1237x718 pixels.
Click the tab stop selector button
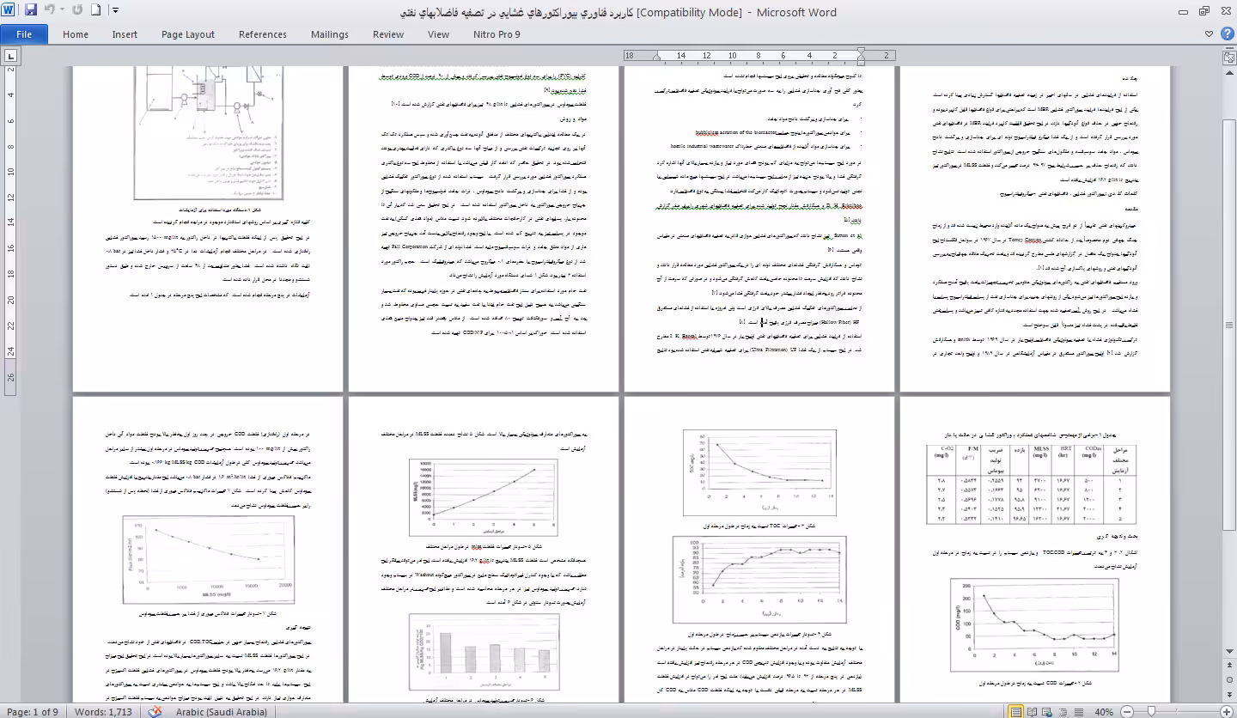pos(10,56)
